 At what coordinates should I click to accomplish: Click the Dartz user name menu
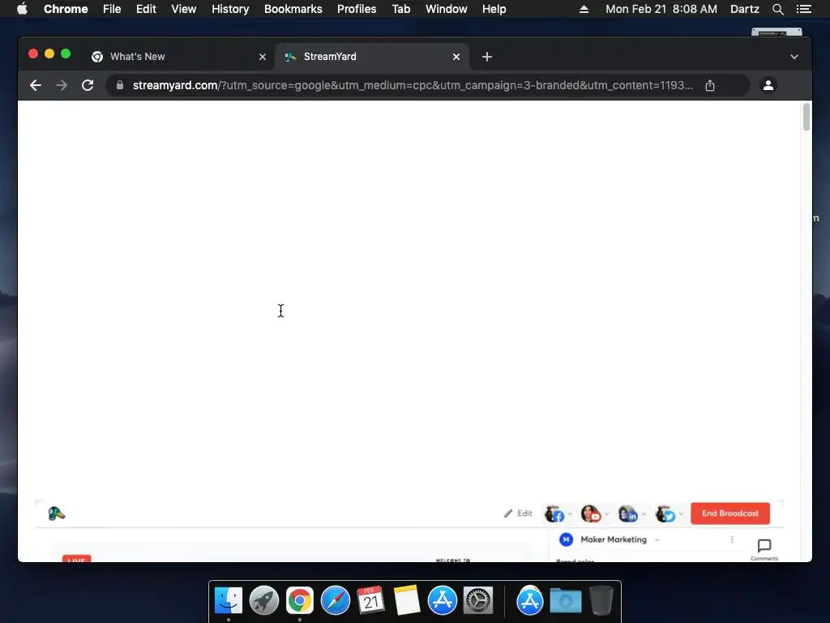(x=744, y=9)
